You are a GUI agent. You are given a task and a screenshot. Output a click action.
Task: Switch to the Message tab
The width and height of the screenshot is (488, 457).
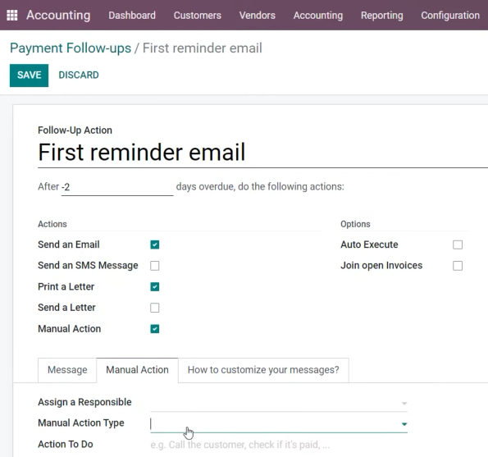[x=67, y=370]
